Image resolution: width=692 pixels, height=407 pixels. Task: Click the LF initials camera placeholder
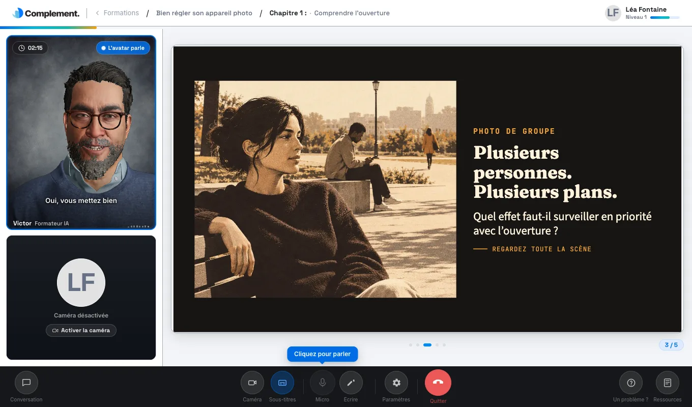pos(81,283)
